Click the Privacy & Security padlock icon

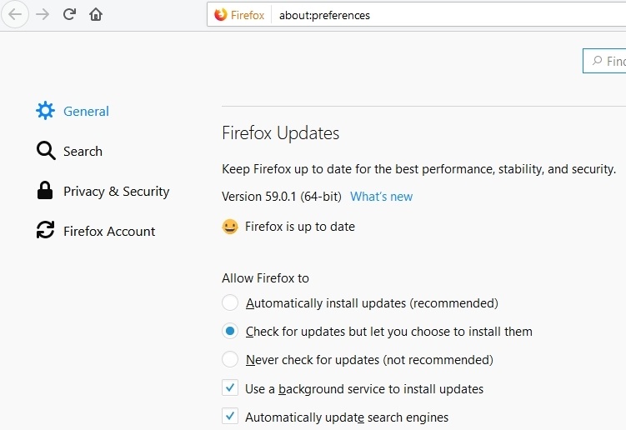[45, 191]
